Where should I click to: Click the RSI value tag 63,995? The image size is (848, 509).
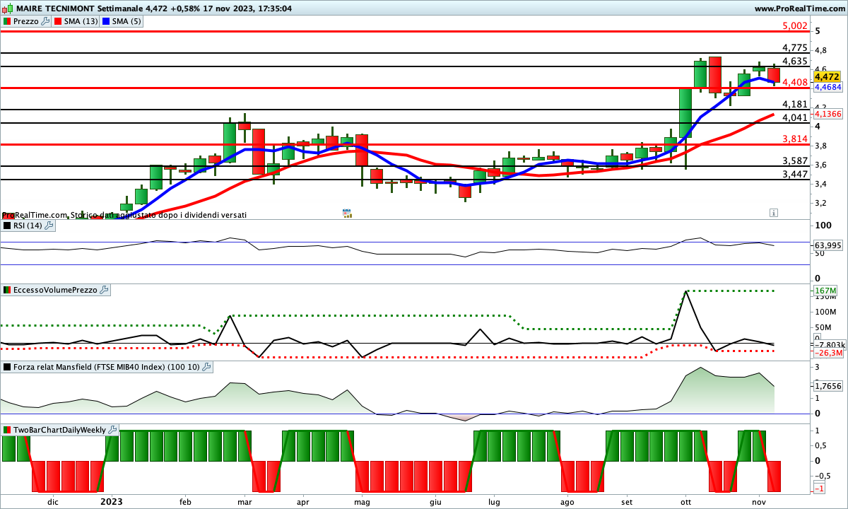(827, 245)
